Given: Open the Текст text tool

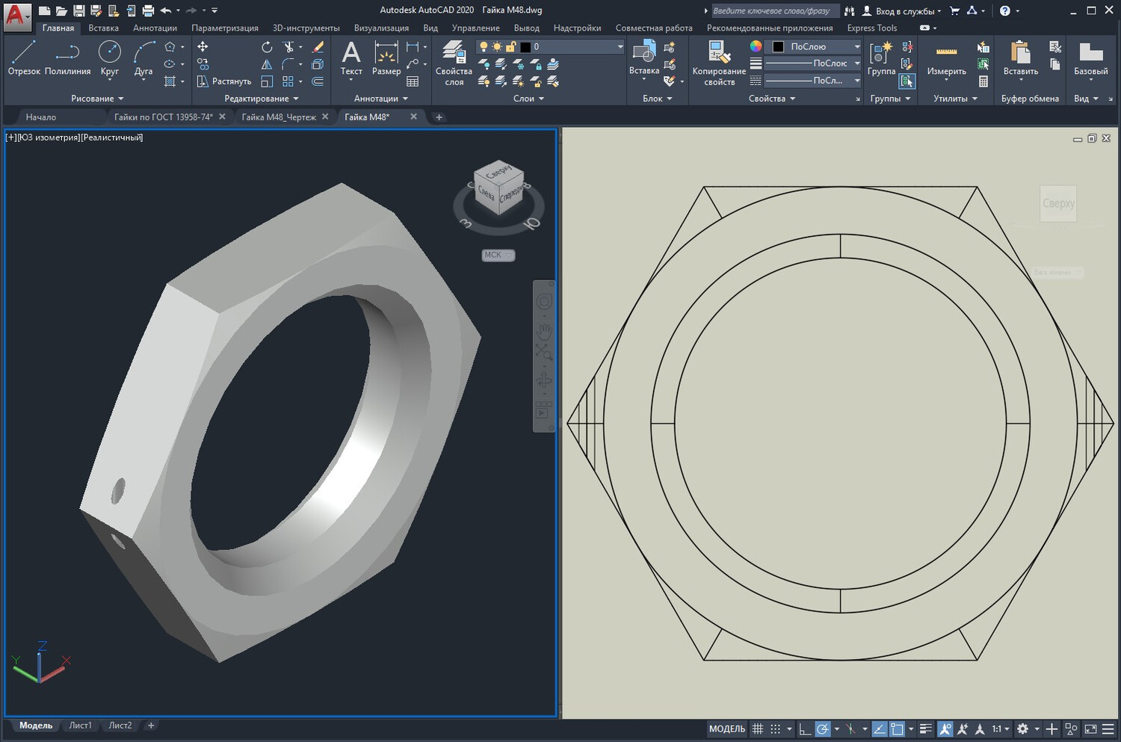Looking at the screenshot, I should [x=351, y=58].
